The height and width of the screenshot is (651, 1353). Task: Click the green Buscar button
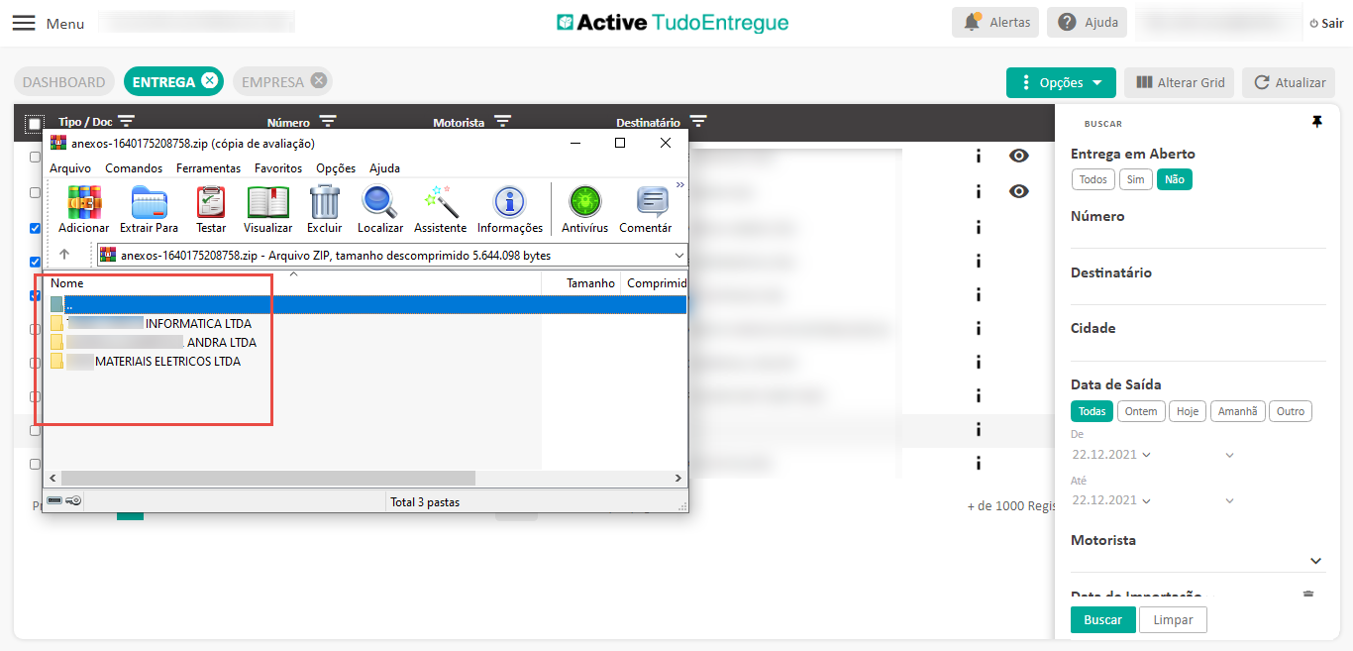click(x=1102, y=620)
